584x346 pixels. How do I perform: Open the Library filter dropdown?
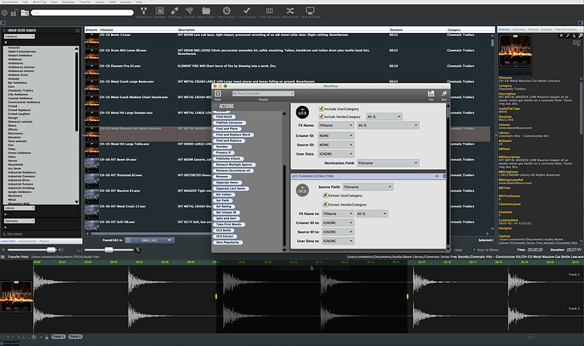19,208
